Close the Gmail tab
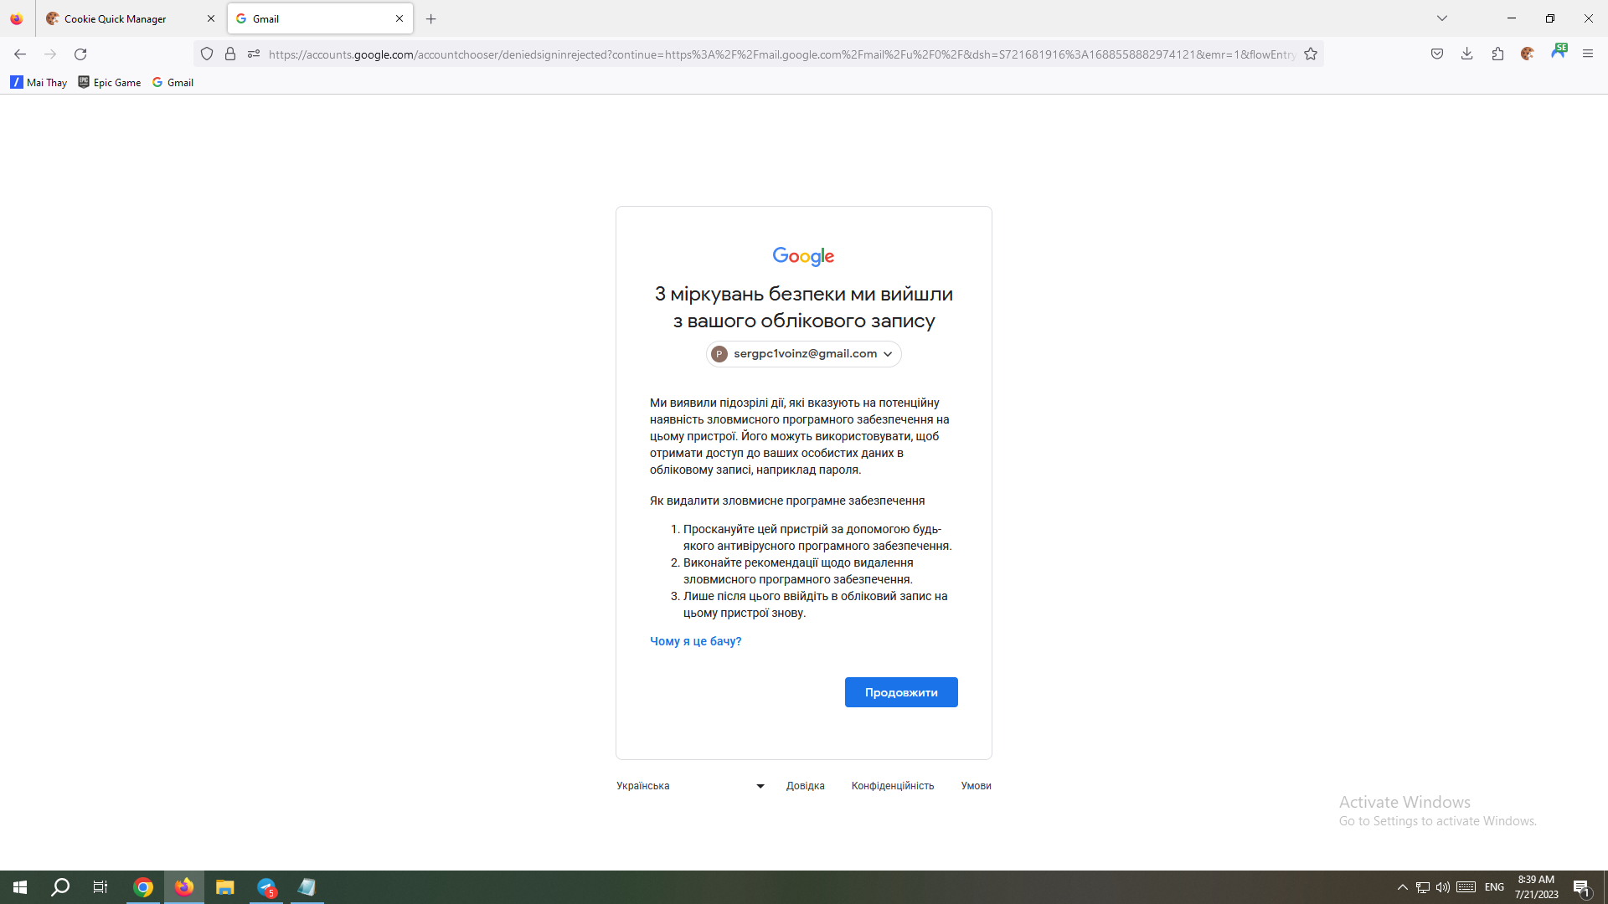 click(x=399, y=18)
